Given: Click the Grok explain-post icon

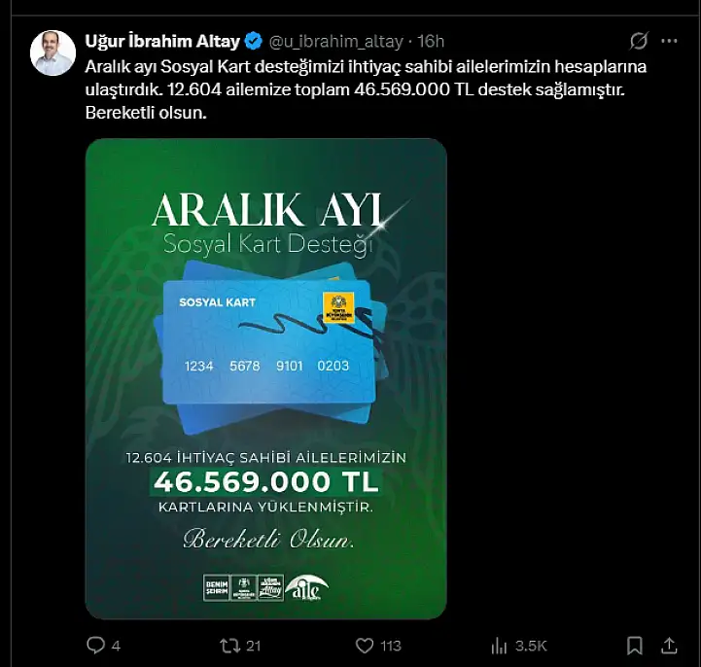Looking at the screenshot, I should tap(639, 41).
